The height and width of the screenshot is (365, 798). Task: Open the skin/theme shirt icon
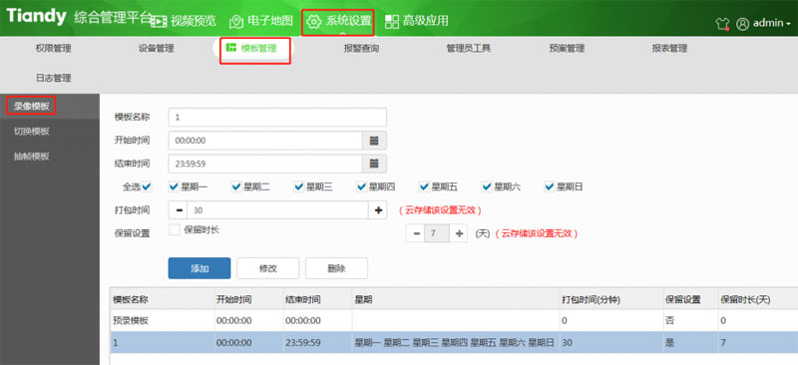[x=722, y=23]
